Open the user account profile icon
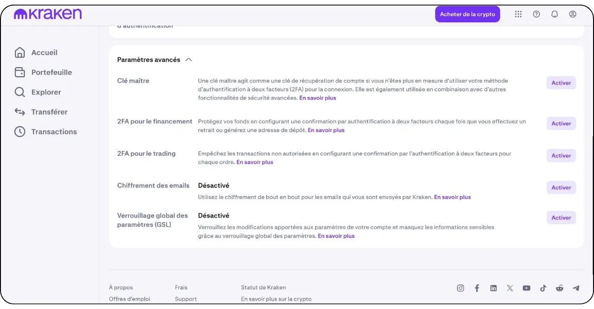Image resolution: width=594 pixels, height=309 pixels. 573,14
